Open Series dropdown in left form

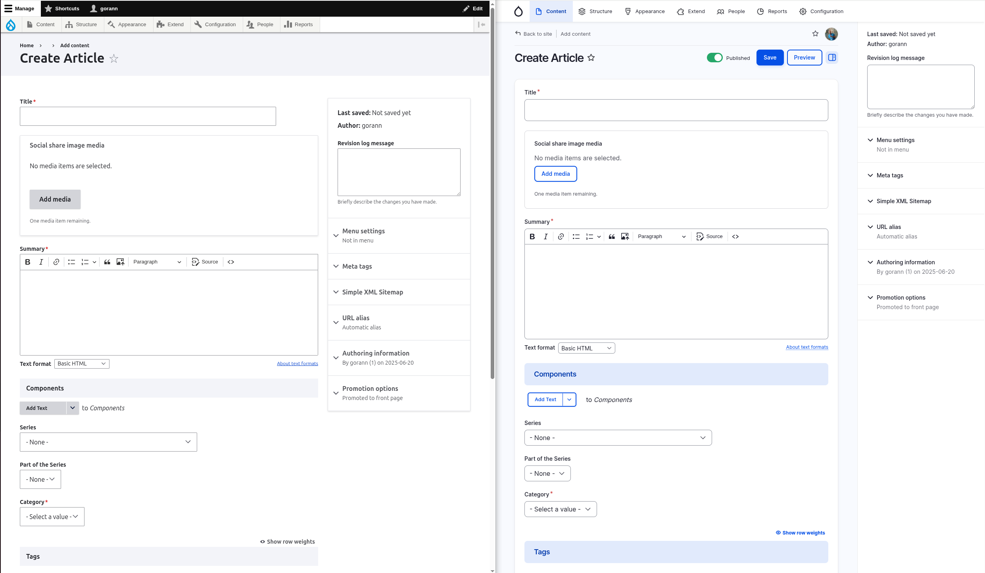click(x=108, y=442)
